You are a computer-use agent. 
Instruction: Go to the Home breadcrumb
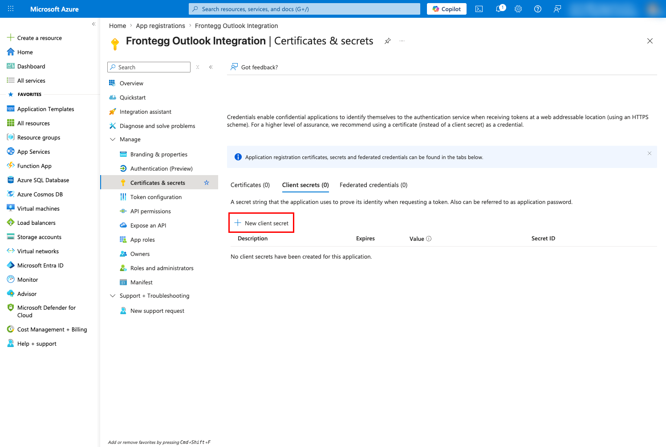click(x=118, y=26)
